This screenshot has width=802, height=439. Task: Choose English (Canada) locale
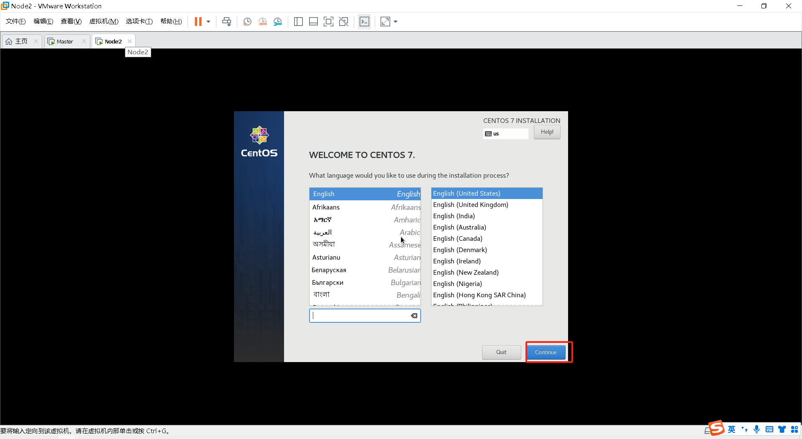487,239
